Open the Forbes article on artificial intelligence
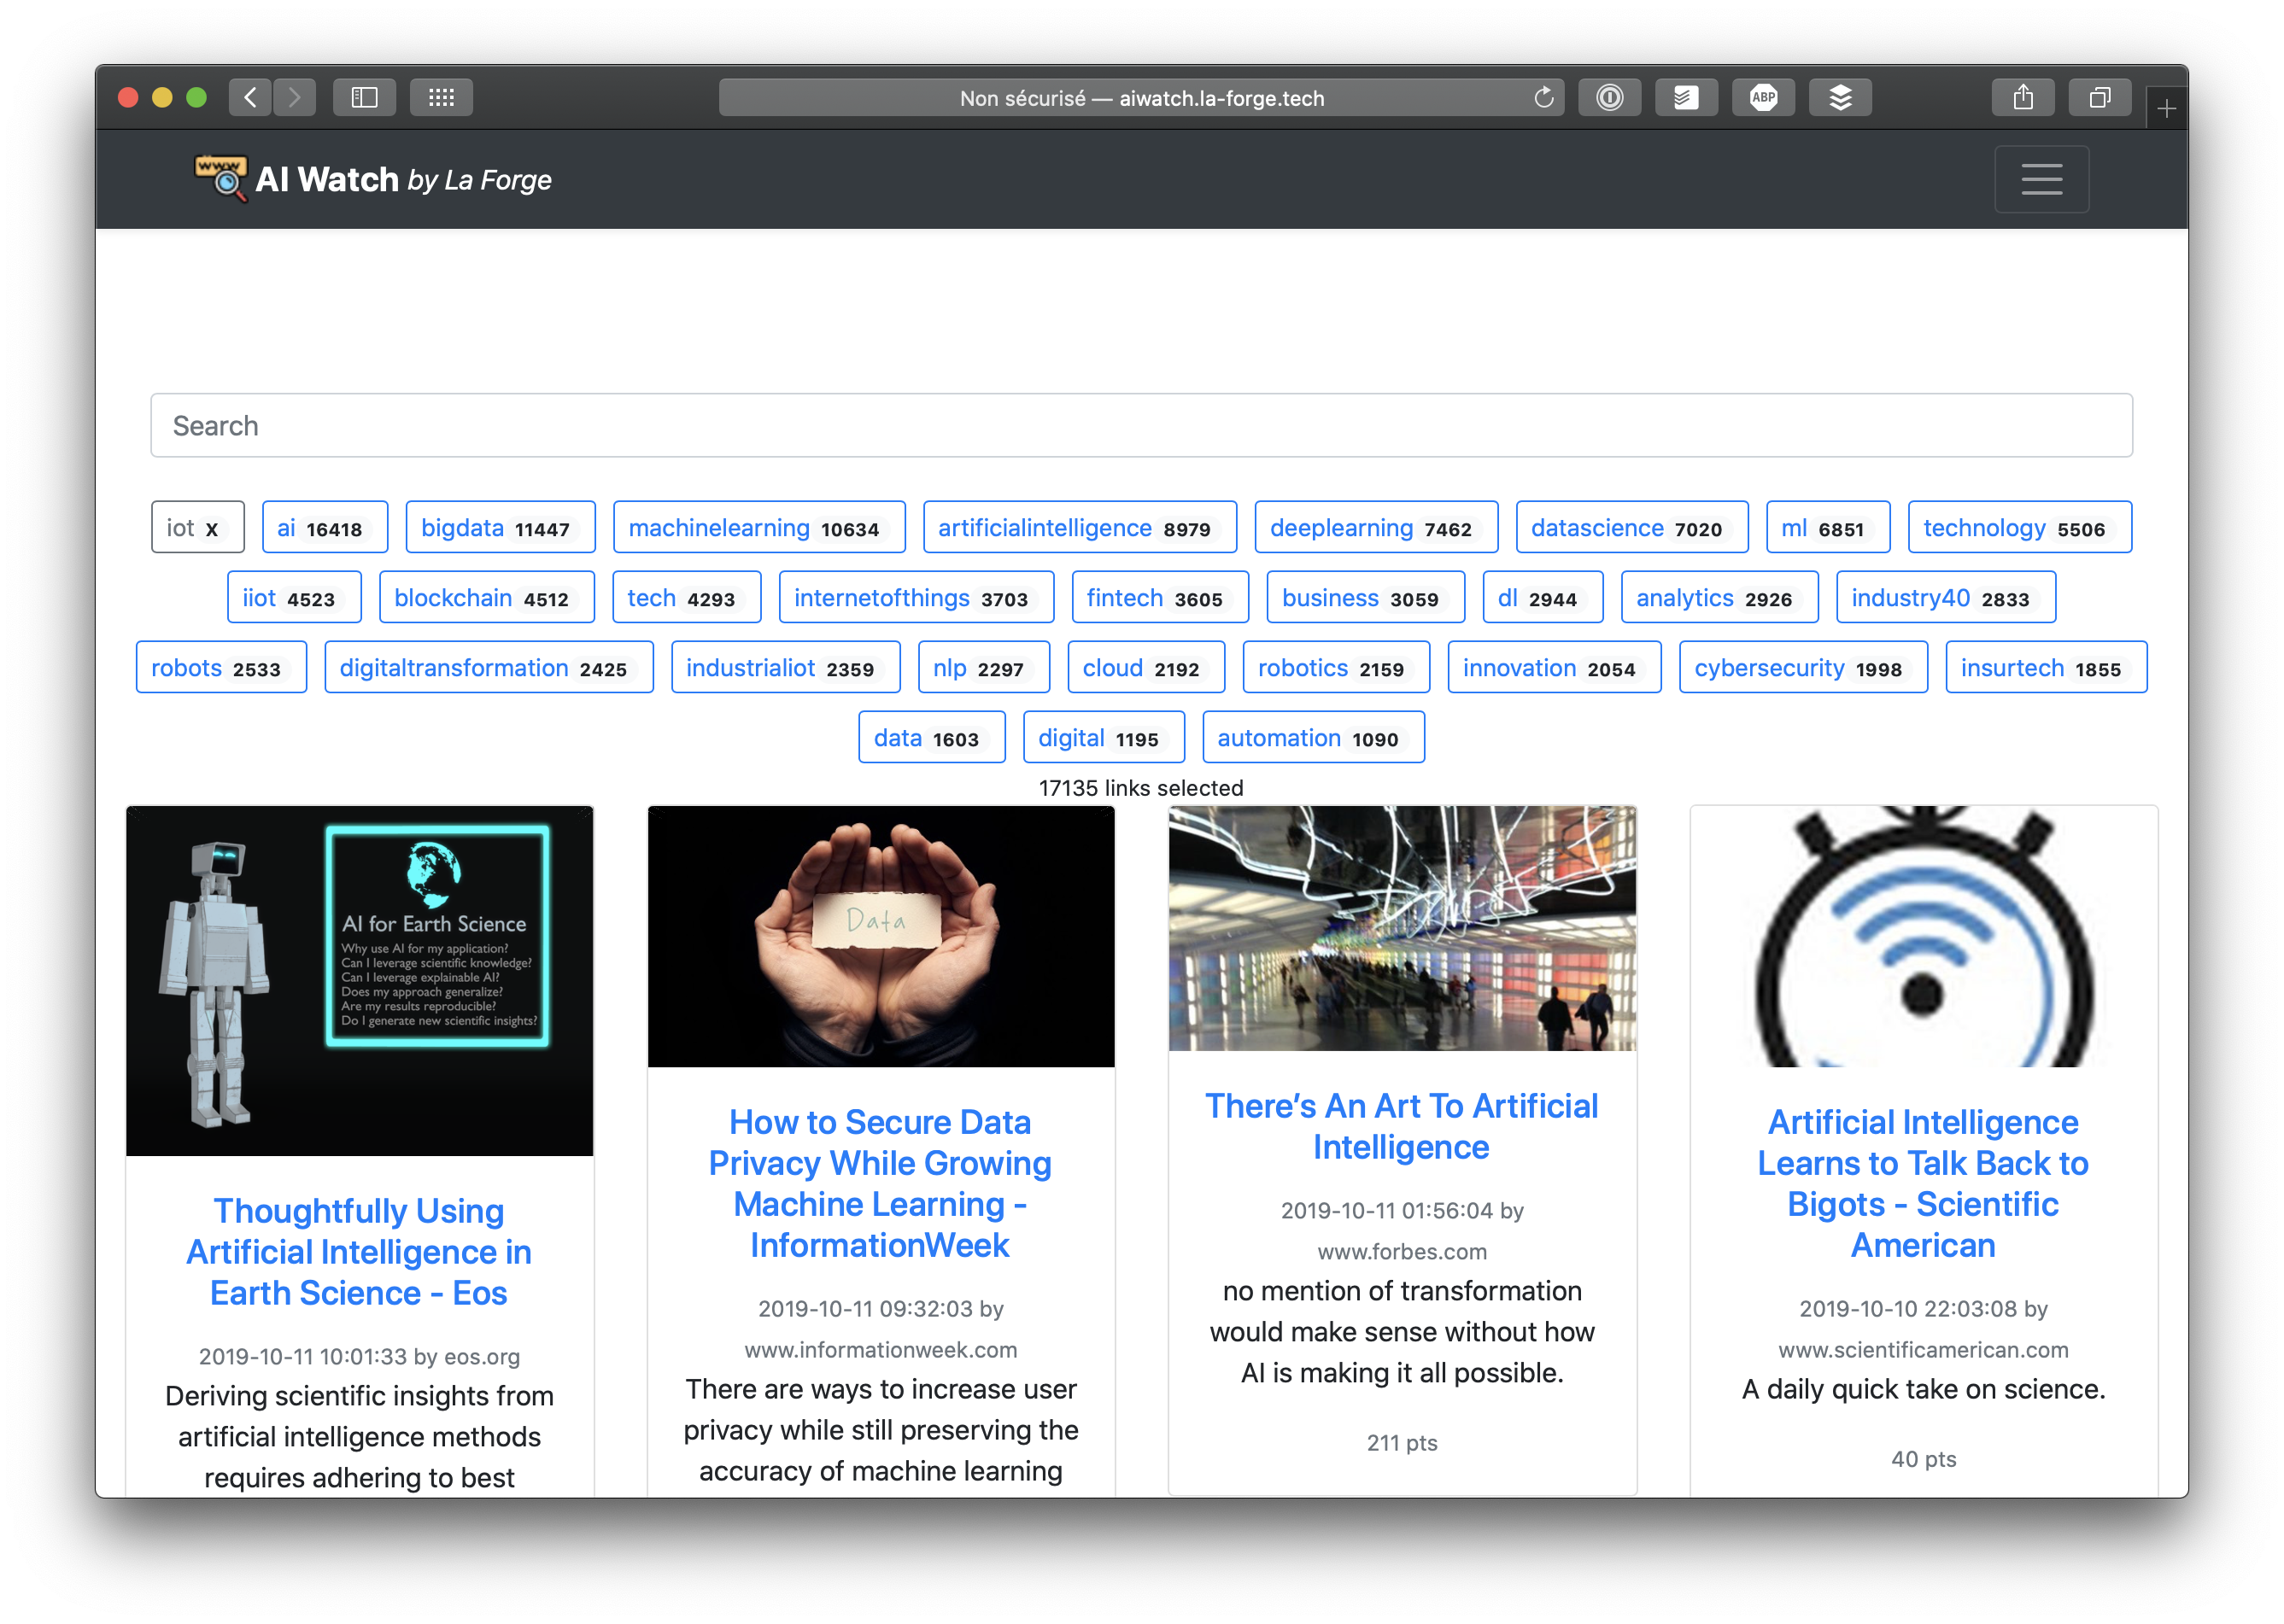Viewport: 2284px width, 1624px height. 1401,1126
